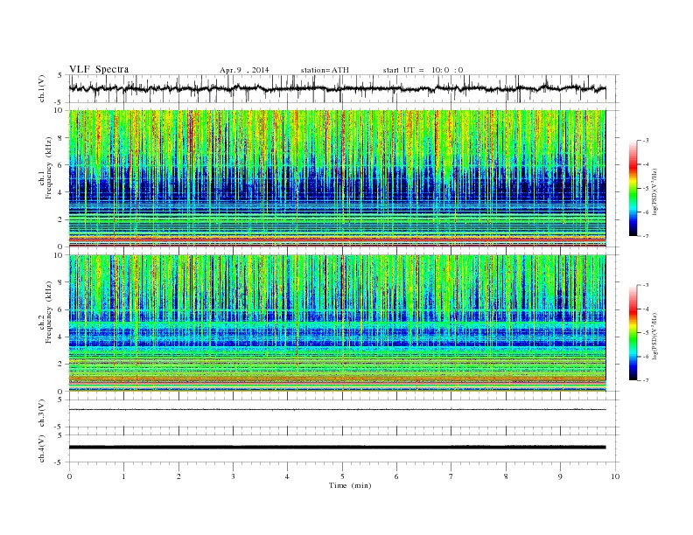Click the log(PSD) label beside upper color bar

click(654, 191)
